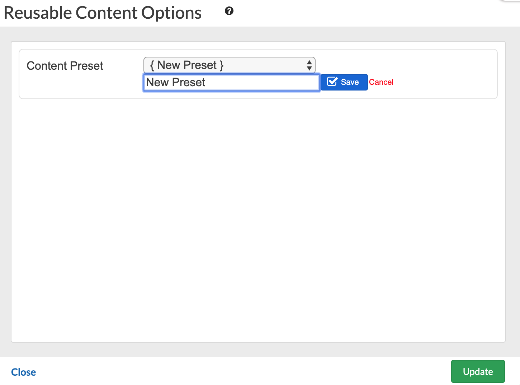The height and width of the screenshot is (385, 520).
Task: Save the new preset name
Action: pos(344,82)
